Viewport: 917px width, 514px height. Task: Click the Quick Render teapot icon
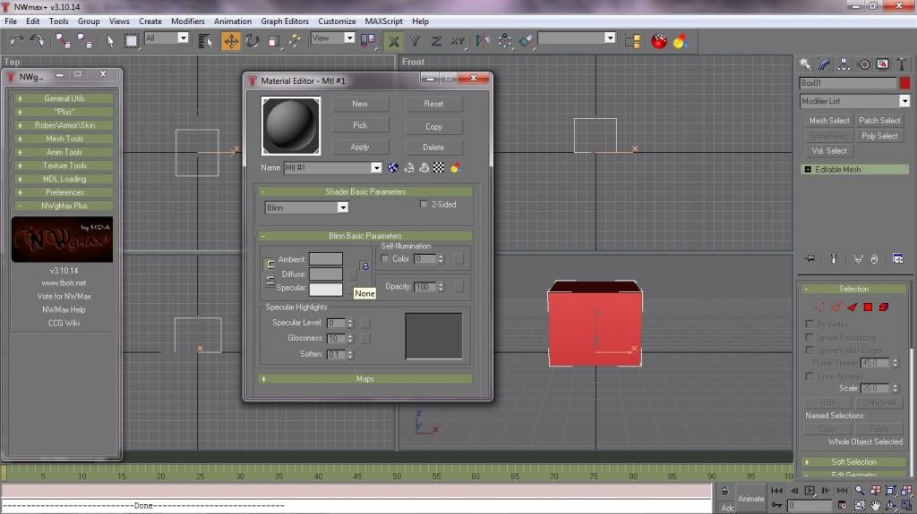point(659,40)
